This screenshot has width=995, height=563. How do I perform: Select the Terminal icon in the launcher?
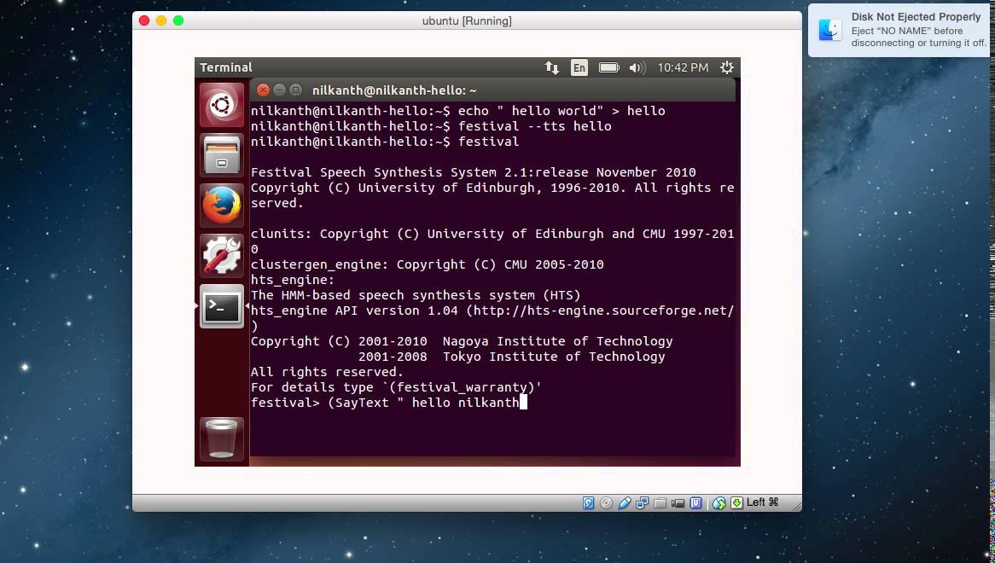(222, 306)
